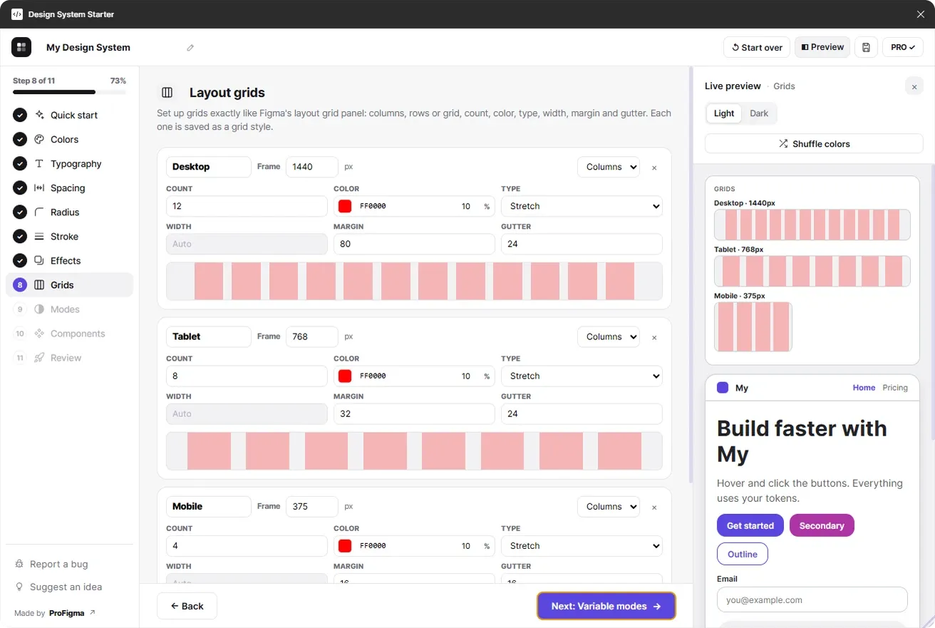Click the Layout grids heading icon
935x628 pixels.
pyautogui.click(x=167, y=93)
